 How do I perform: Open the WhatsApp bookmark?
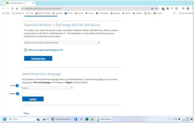pos(115,13)
